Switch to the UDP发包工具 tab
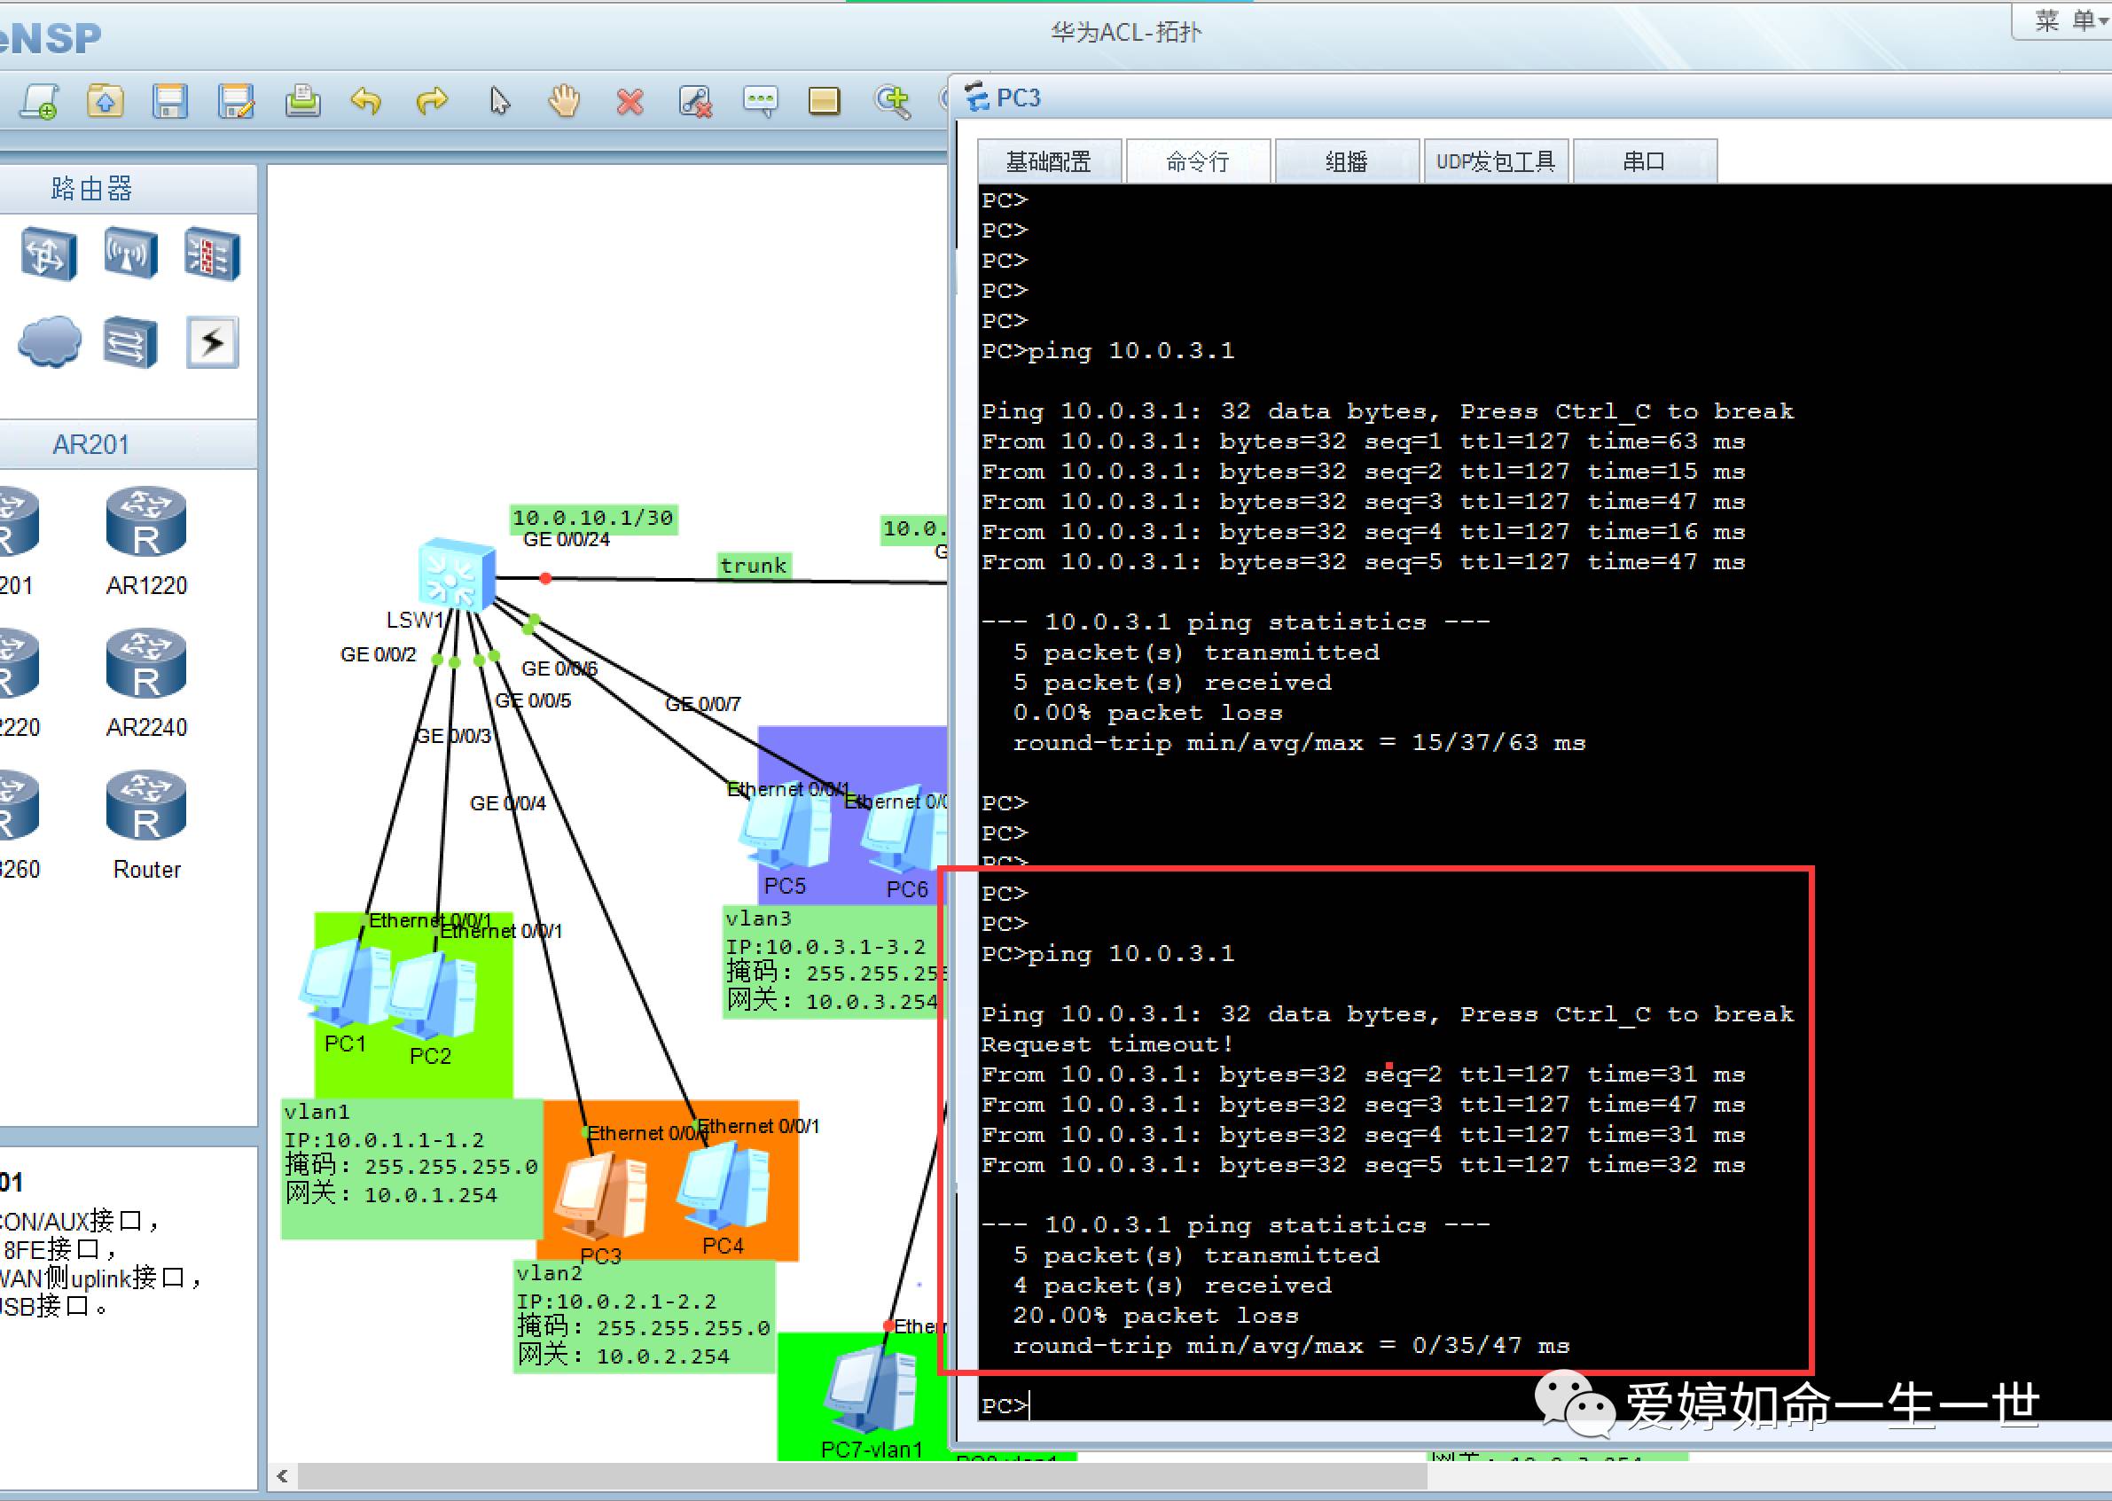The height and width of the screenshot is (1501, 2112). (x=1495, y=162)
